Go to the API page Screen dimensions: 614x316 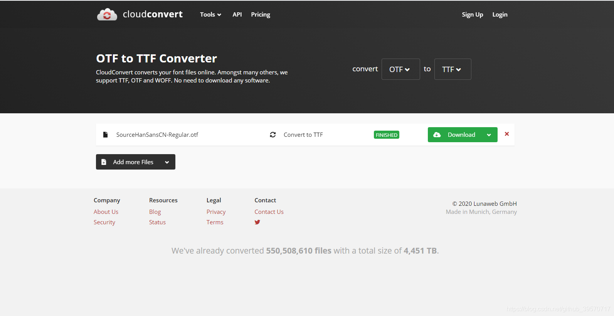click(x=237, y=15)
